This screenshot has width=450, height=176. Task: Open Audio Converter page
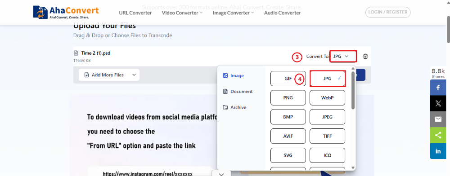coord(283,13)
